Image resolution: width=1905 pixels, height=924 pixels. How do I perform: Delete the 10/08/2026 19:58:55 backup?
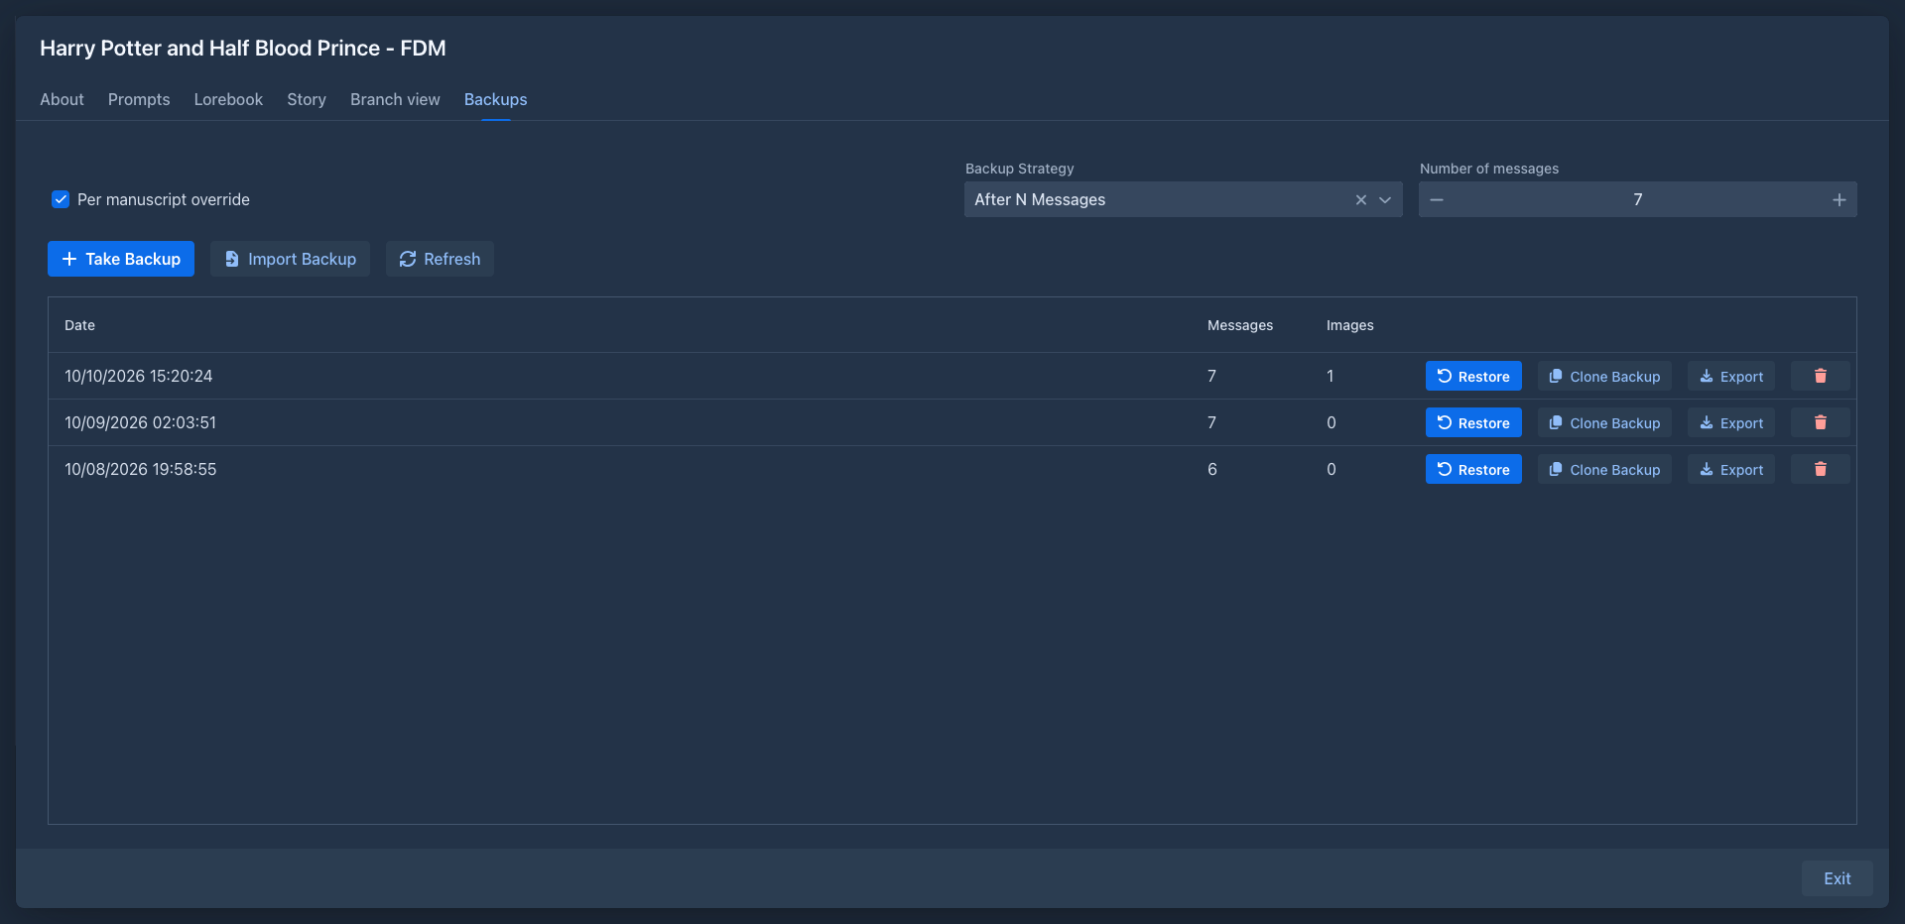tap(1820, 469)
